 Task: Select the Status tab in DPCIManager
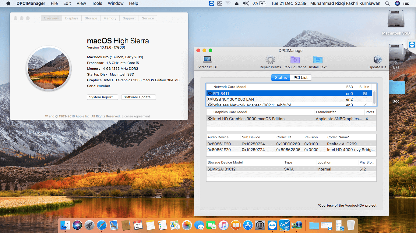[281, 77]
